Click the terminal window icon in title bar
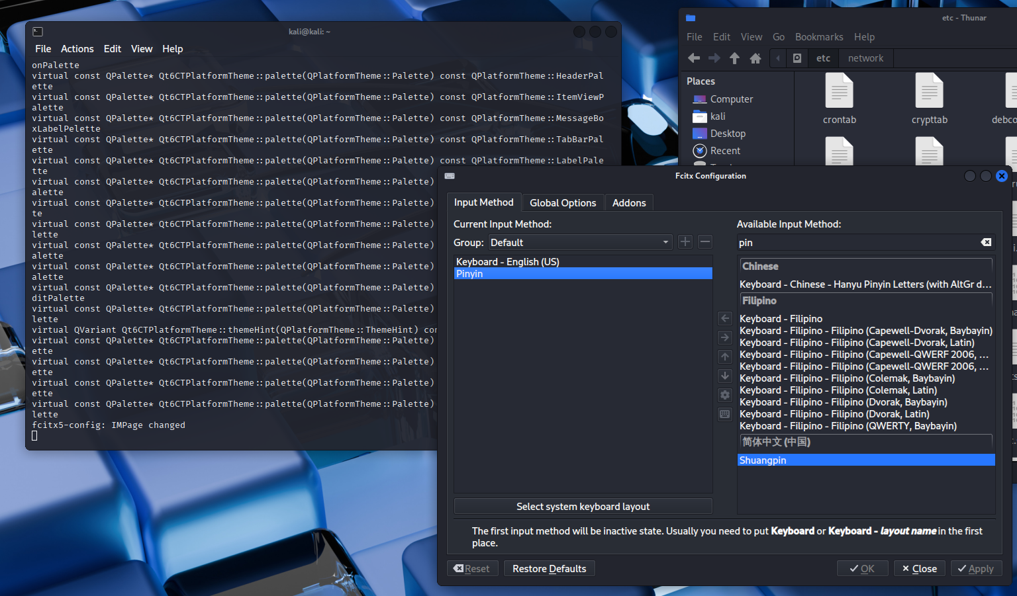The image size is (1017, 596). (x=38, y=32)
